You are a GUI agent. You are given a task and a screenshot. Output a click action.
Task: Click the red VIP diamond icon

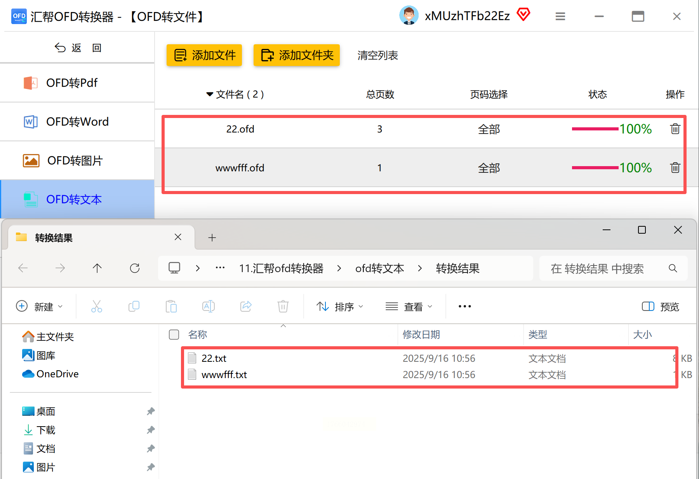[523, 15]
